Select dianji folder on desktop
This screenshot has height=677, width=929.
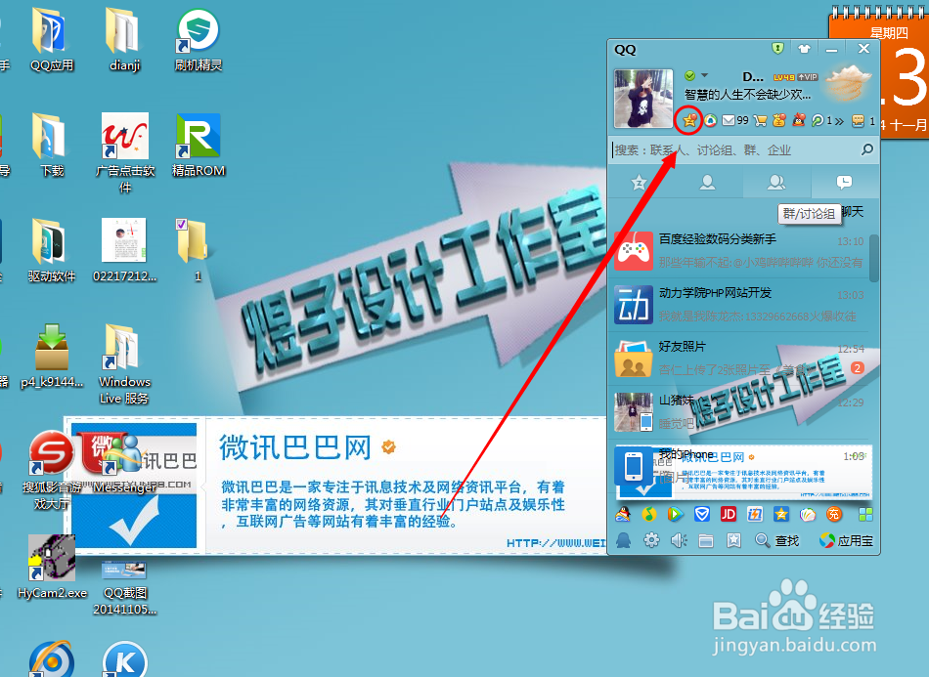124,40
